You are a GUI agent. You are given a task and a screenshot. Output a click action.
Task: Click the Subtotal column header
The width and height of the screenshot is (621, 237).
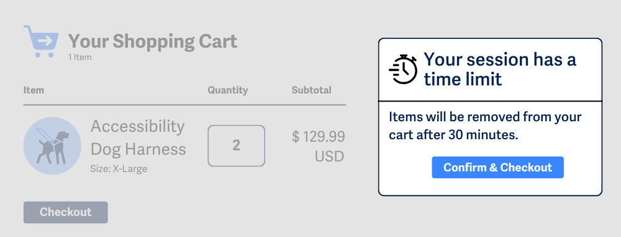(311, 90)
